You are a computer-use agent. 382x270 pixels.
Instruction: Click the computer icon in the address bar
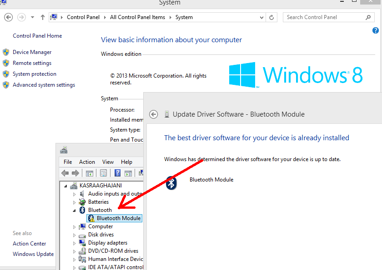(x=54, y=17)
